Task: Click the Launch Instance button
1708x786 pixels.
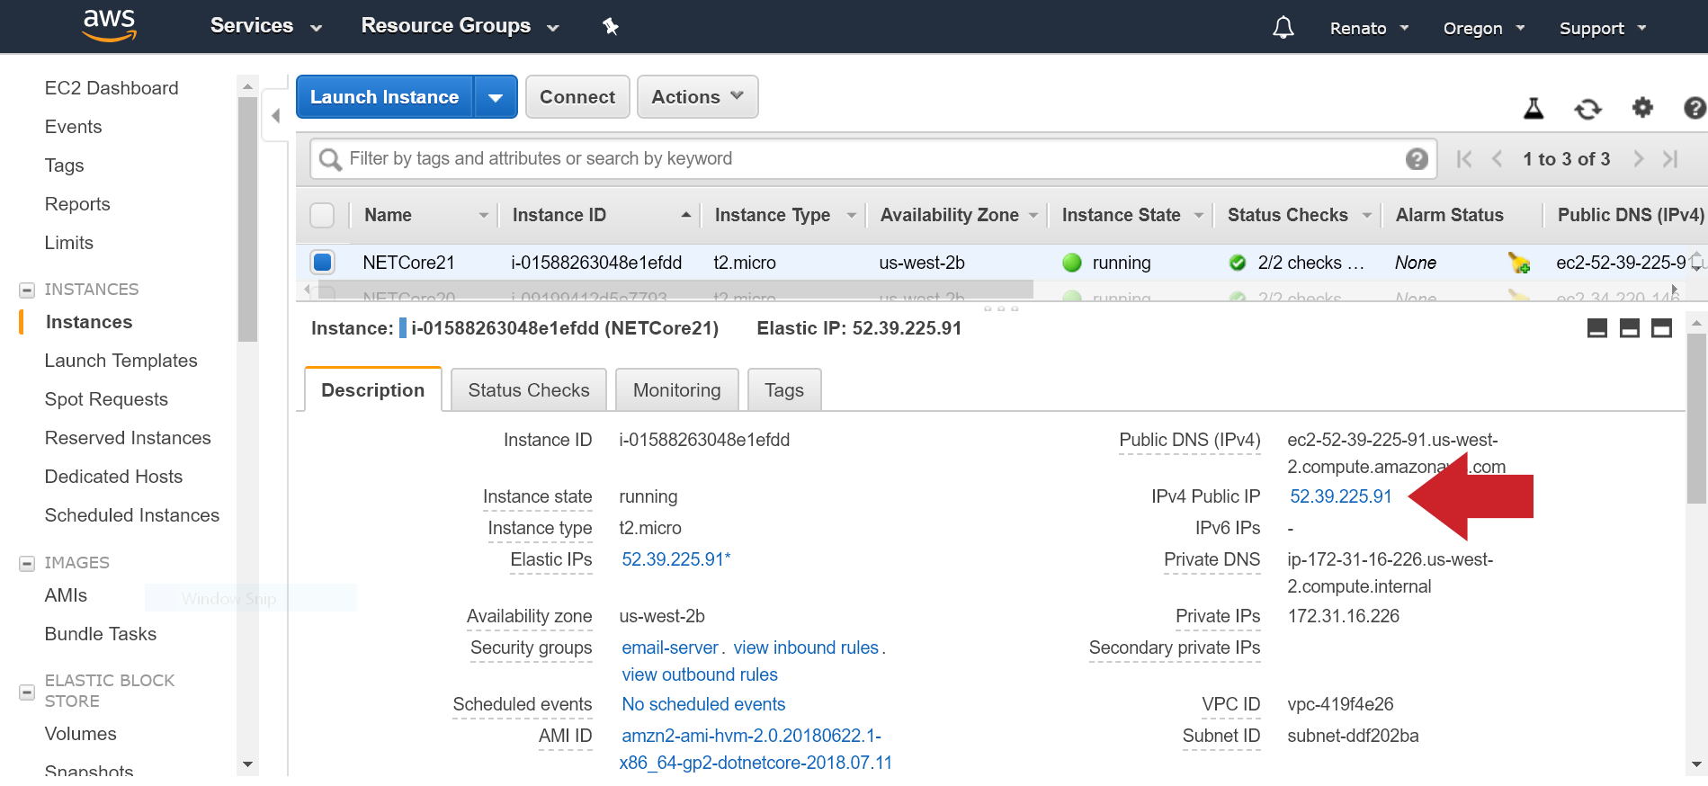Action: coord(385,97)
